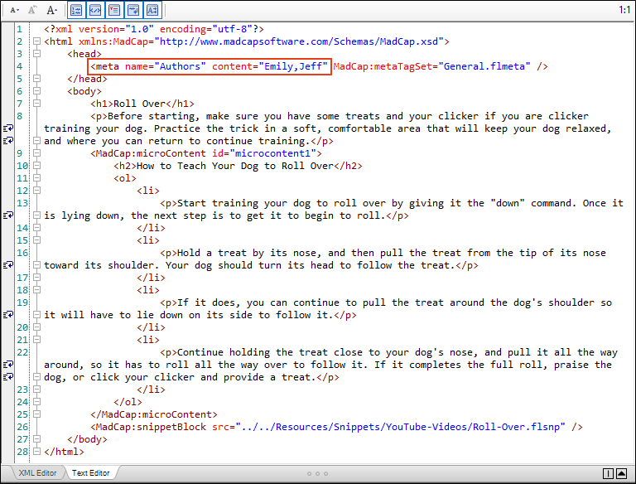Toggle line numbers display
The image size is (636, 484).
coord(76,10)
